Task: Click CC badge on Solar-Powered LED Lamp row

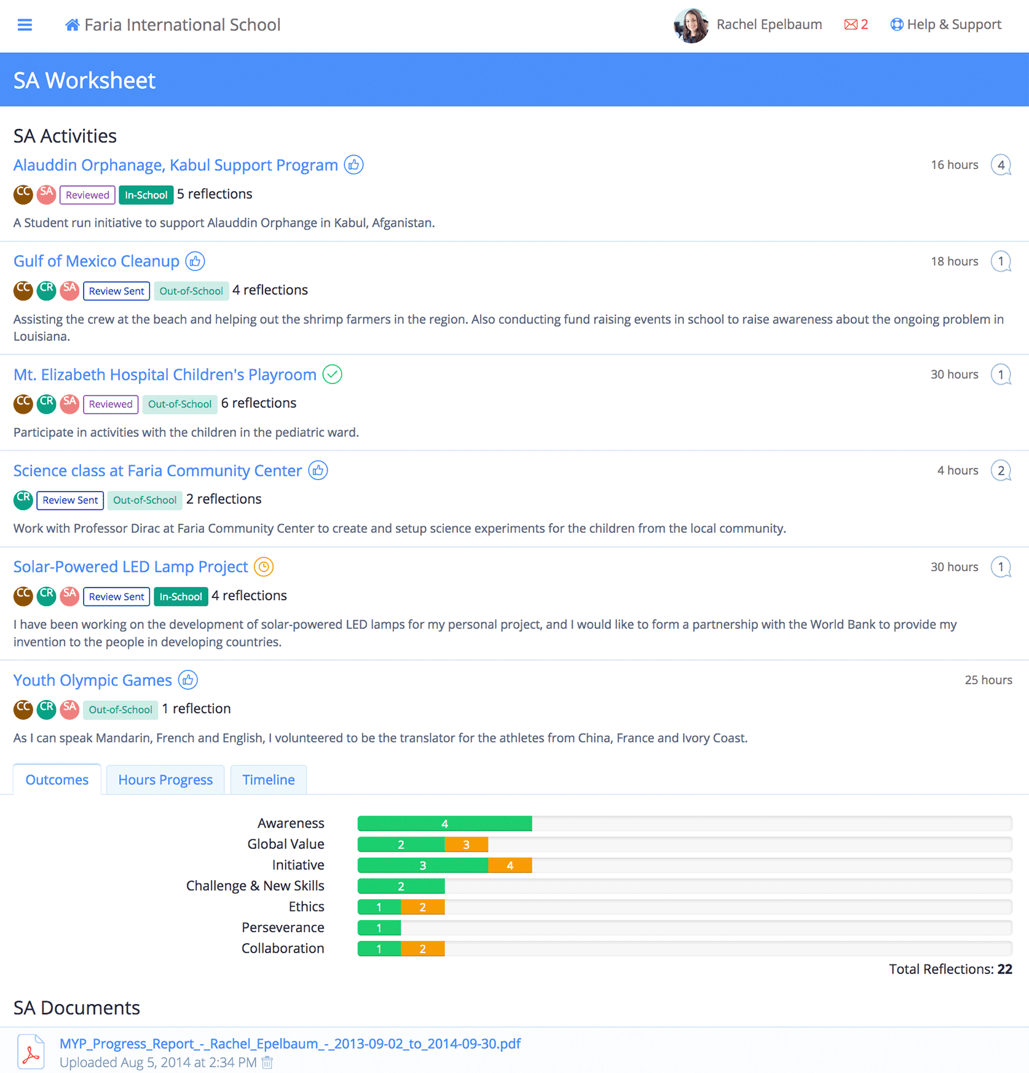Action: point(23,596)
